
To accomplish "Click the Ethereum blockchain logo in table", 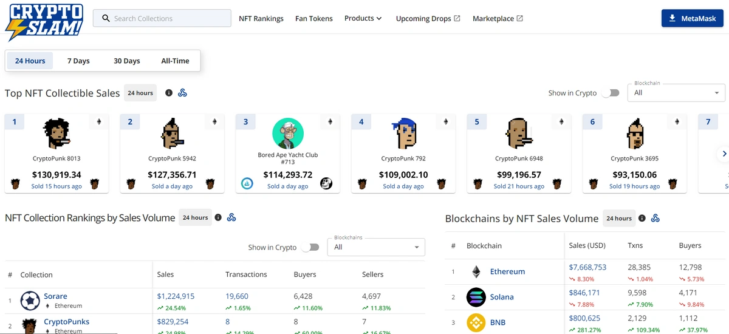I will [x=476, y=271].
